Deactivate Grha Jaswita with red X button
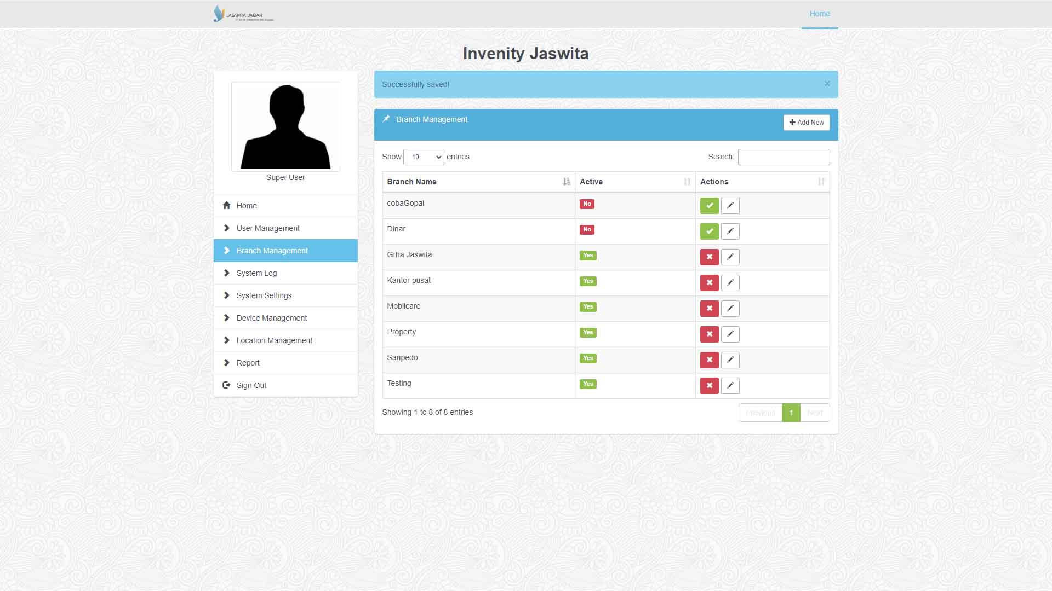The image size is (1052, 591). (x=709, y=257)
